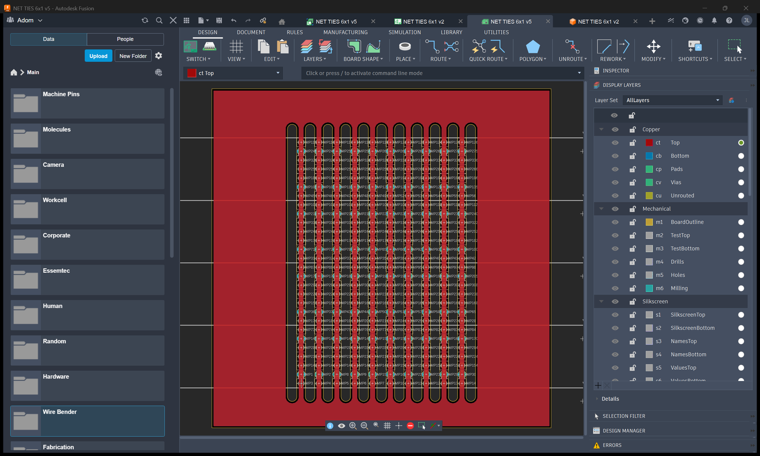The height and width of the screenshot is (456, 760).
Task: Hide the Bottom copper layer
Action: (x=615, y=156)
